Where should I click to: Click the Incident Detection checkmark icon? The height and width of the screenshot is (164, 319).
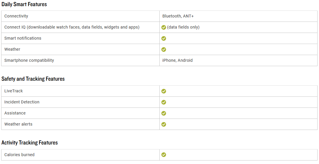(x=163, y=102)
